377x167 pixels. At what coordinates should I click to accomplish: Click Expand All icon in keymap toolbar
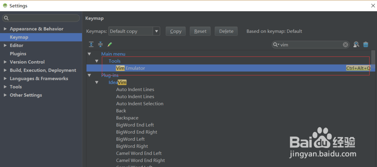(91, 44)
